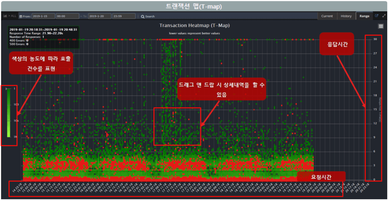Click the To time field 23:59

(124, 16)
